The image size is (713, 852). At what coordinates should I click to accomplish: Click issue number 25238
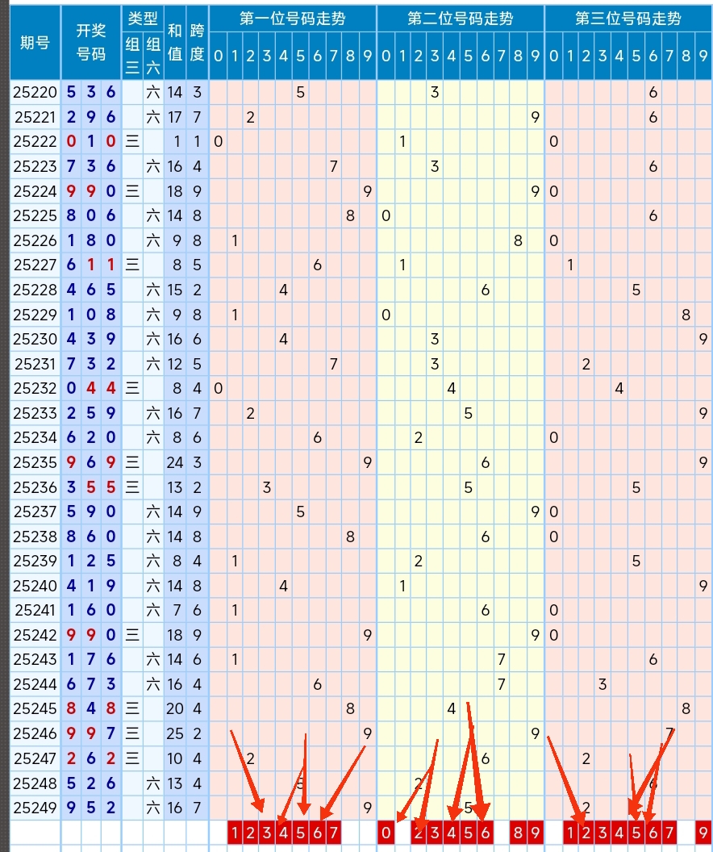click(x=35, y=537)
